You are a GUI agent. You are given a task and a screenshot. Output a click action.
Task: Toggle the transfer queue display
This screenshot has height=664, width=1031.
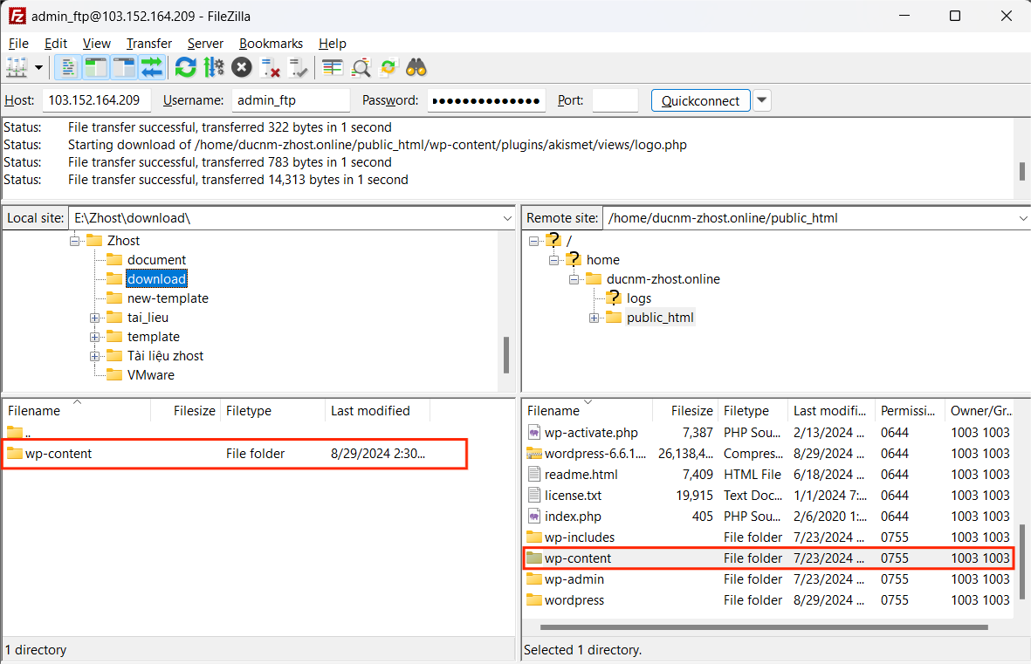click(x=153, y=67)
